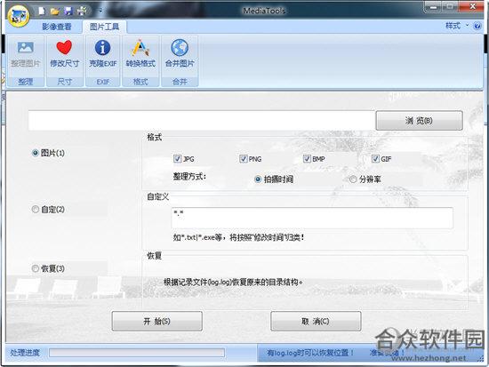The height and width of the screenshot is (367, 489).
Task: Click the Save floppy disk icon
Action: tap(68, 12)
